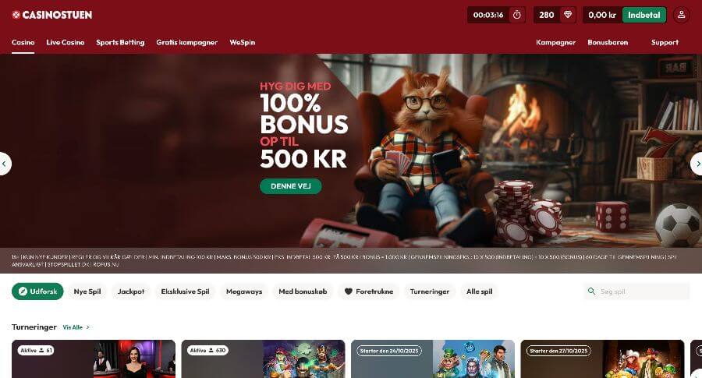Click the session timer stopwatch icon
Viewport: 702px width, 378px height.
[x=516, y=15]
